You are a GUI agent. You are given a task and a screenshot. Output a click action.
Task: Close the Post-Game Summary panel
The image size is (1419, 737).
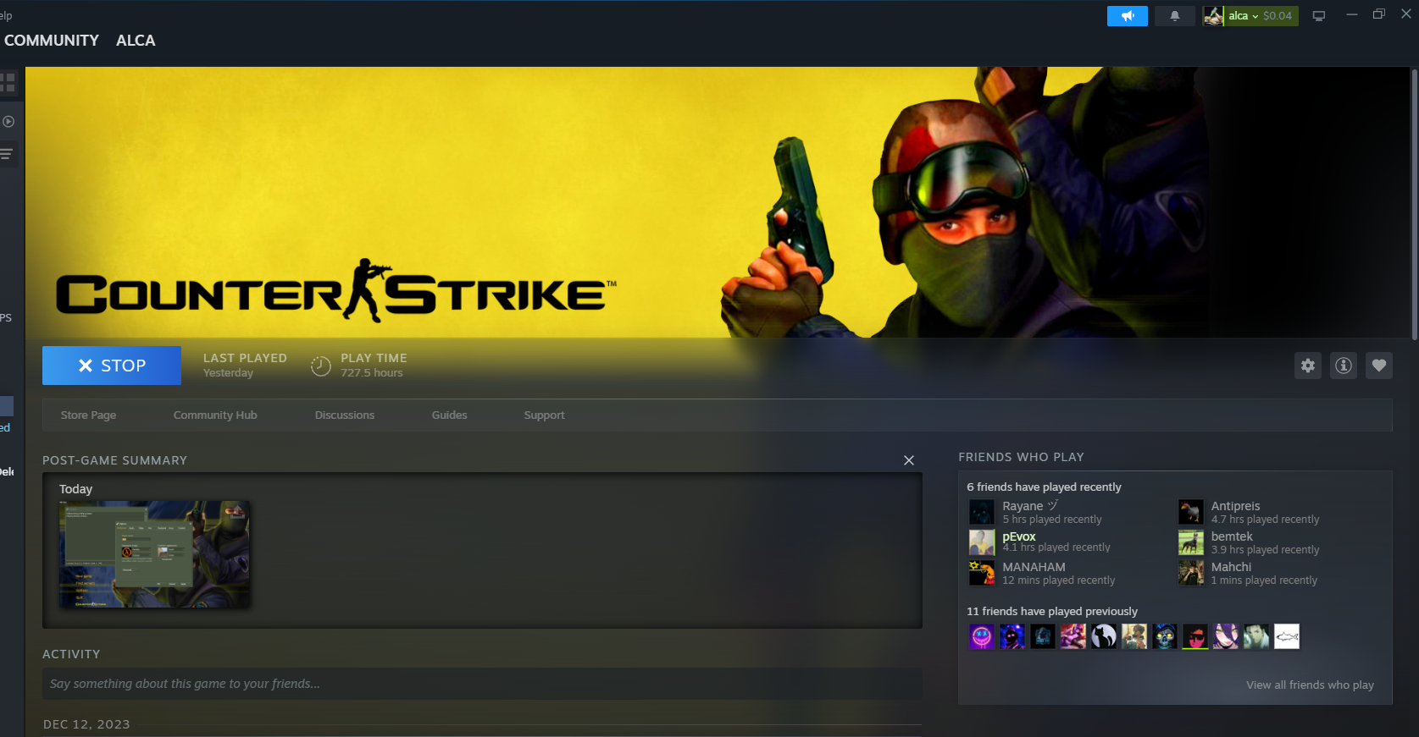(x=908, y=460)
